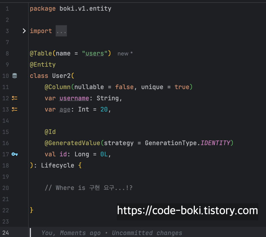
Task: Click the true value of unique
Action: pyautogui.click(x=182, y=87)
